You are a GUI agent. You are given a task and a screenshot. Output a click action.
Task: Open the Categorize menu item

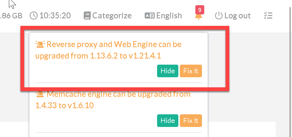tap(112, 16)
